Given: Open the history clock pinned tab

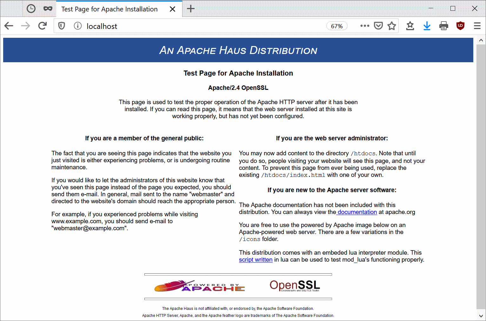Looking at the screenshot, I should coord(31,9).
